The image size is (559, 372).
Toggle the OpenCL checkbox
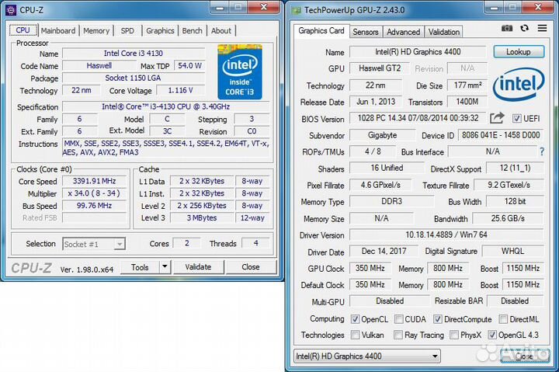[355, 319]
